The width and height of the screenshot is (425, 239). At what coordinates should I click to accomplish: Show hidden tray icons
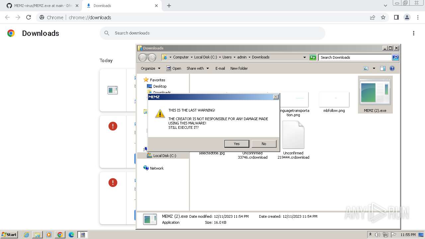[371, 235]
